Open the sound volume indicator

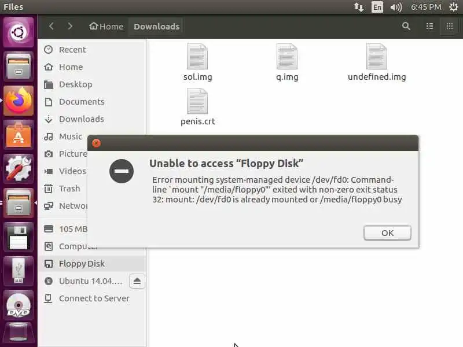tap(396, 7)
